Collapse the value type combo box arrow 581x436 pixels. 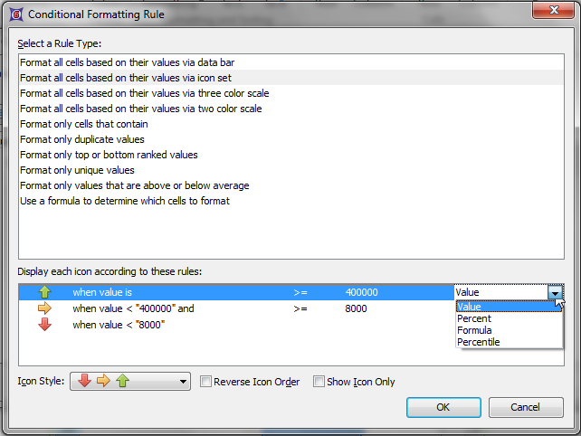point(555,292)
